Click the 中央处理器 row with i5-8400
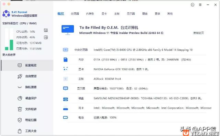220x136 pixels. [x=134, y=50]
